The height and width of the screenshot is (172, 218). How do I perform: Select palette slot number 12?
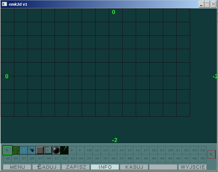(105, 150)
